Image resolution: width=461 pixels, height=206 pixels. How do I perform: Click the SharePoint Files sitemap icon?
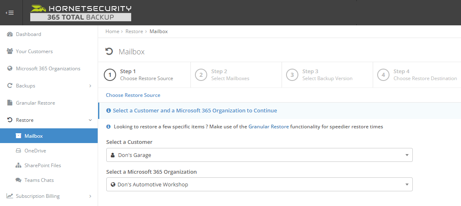tap(18, 166)
